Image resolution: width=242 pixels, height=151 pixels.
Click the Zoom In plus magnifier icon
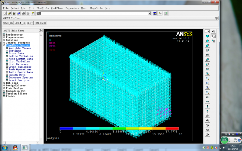coord(208,88)
